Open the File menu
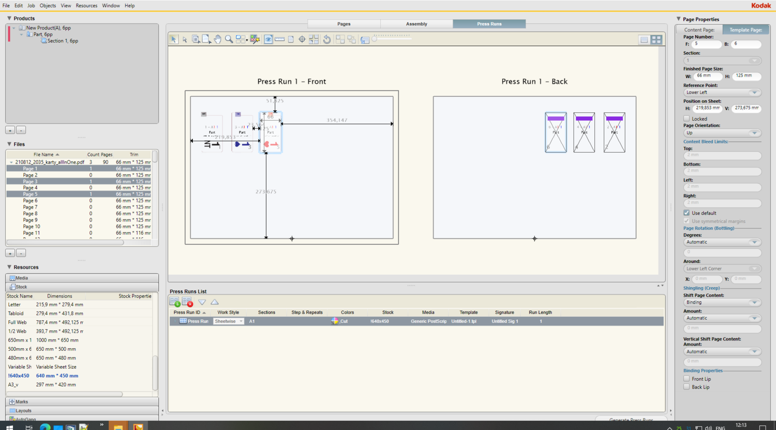Viewport: 776px width, 430px height. tap(6, 6)
